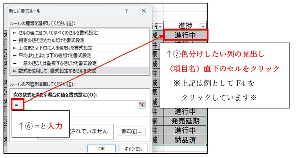Image resolution: width=298 pixels, height=158 pixels.
Task: Open the 書式(F)... format button
Action: coord(132,131)
